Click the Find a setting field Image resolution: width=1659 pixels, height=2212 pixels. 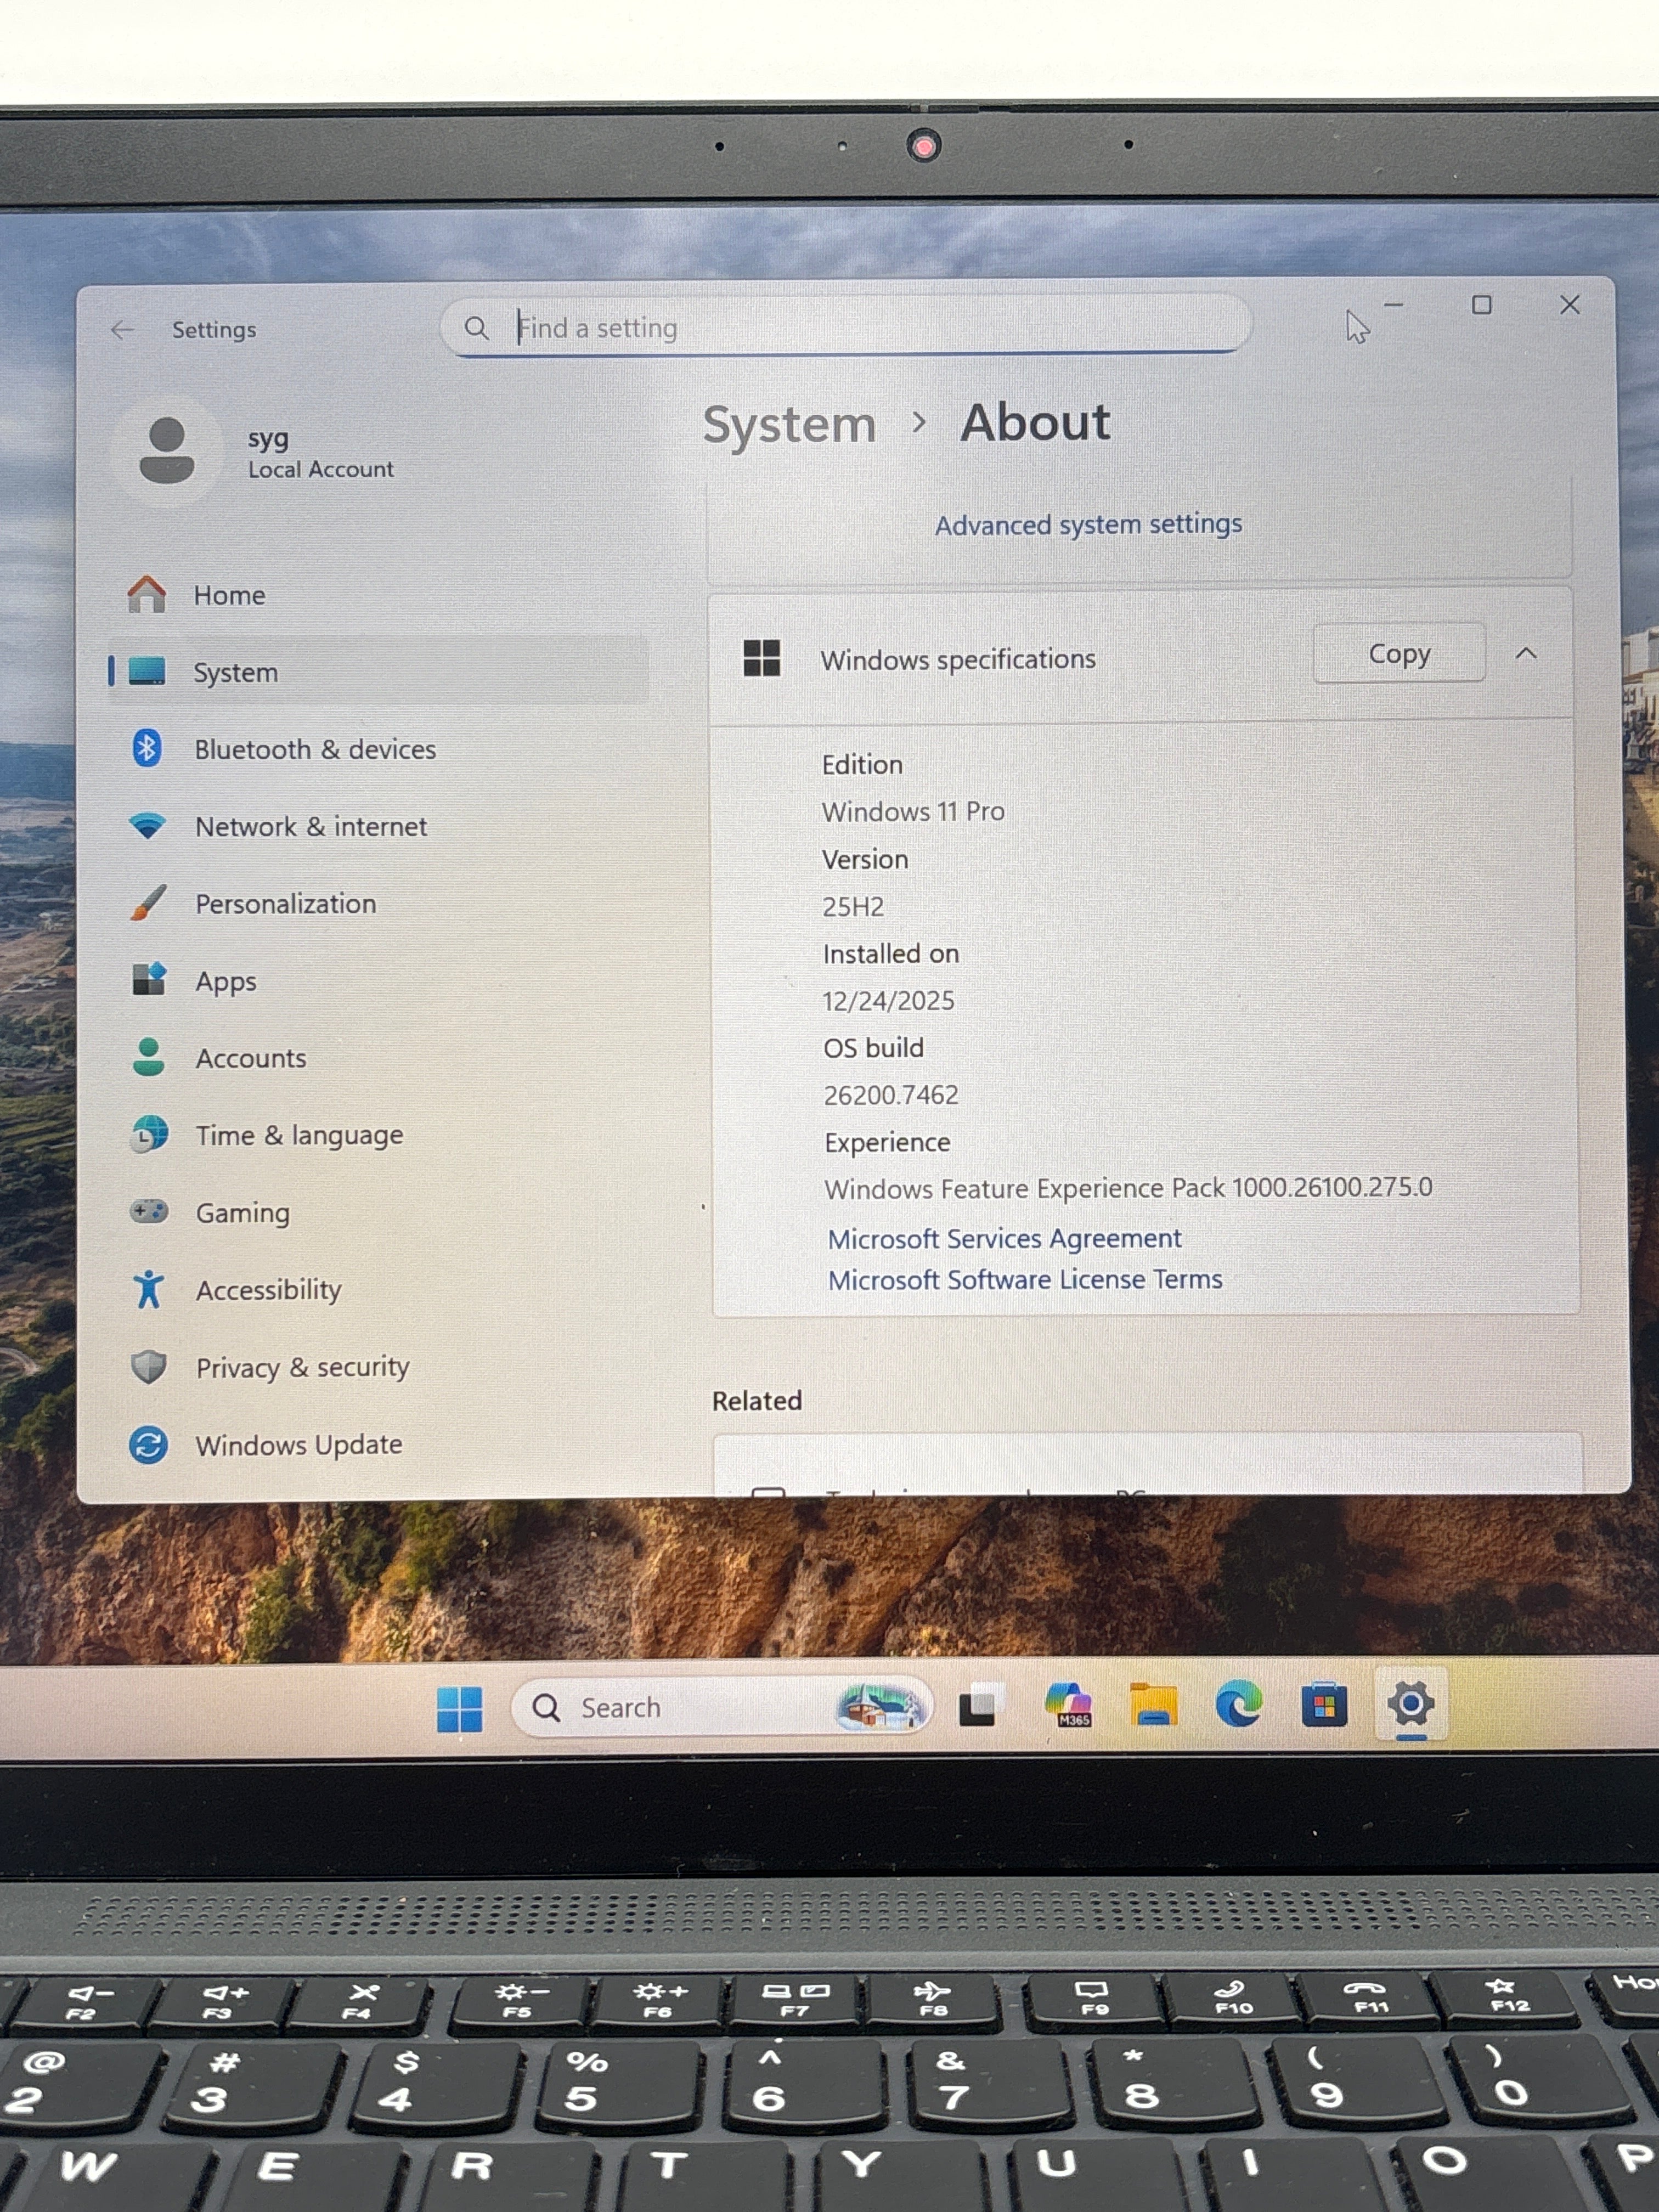point(845,326)
